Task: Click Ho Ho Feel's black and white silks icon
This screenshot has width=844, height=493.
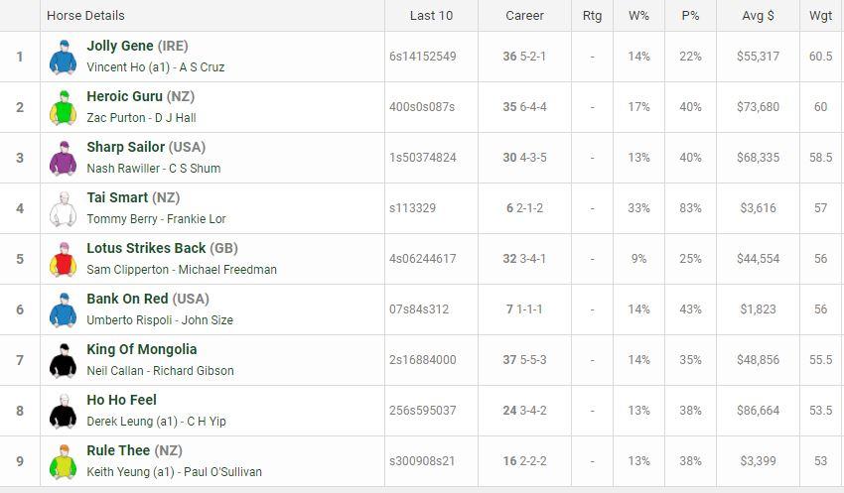Action: [x=63, y=411]
